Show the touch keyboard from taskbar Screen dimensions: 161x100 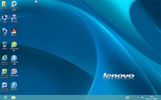[127, 98]
